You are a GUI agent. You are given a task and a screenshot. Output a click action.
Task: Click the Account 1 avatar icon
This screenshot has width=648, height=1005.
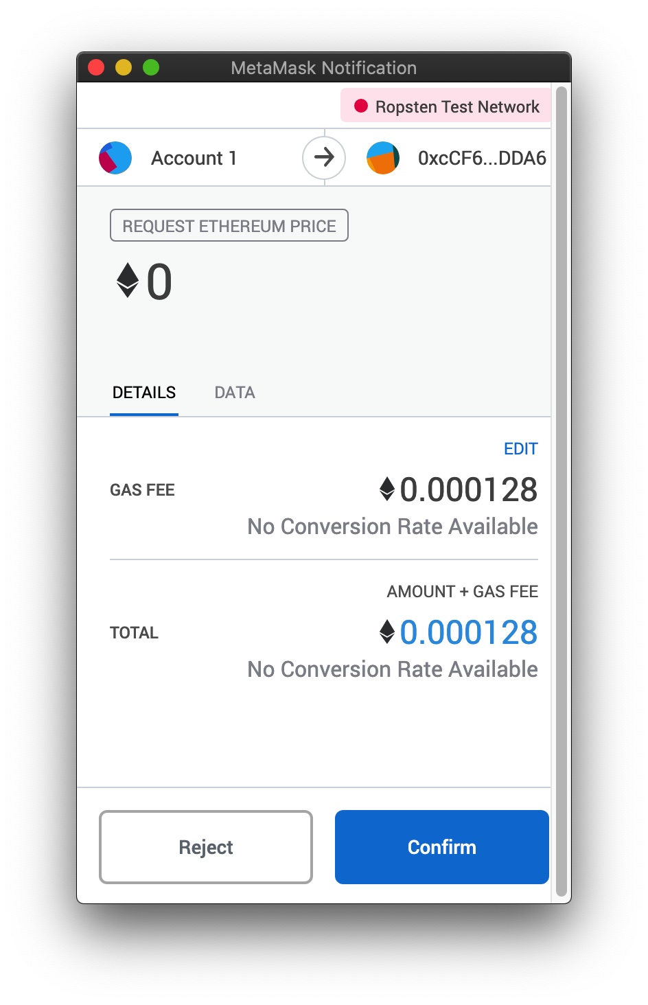[115, 158]
